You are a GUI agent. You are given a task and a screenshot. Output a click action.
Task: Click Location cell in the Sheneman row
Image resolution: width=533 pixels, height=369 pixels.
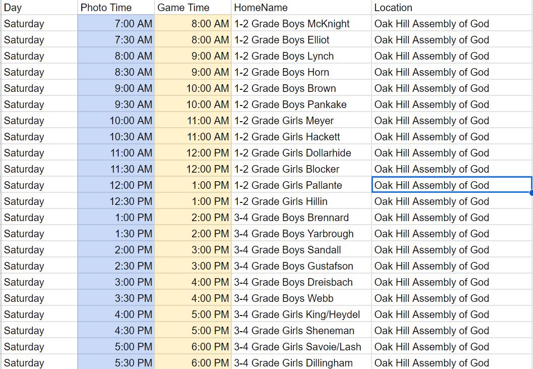(452, 331)
